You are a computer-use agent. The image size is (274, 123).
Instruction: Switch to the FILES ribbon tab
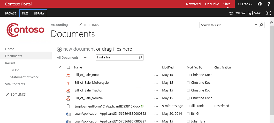[25, 13]
